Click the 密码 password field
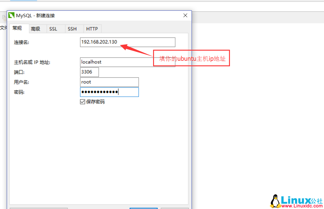 point(109,92)
